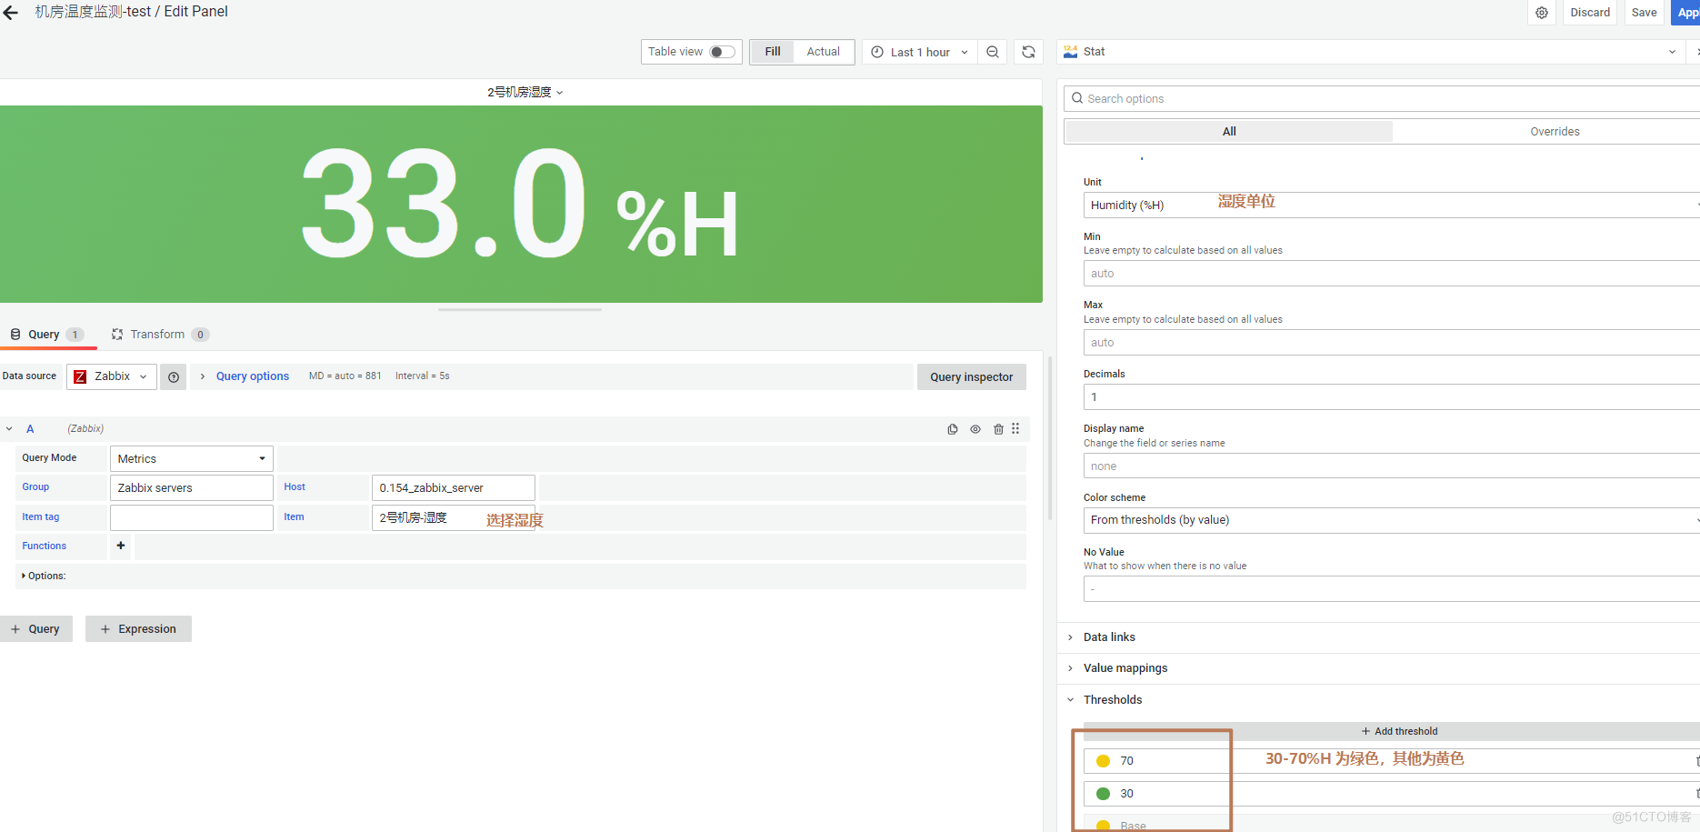Open Query inspector

coord(971,376)
